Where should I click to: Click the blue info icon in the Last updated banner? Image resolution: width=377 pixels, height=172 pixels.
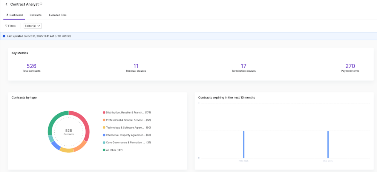pyautogui.click(x=4, y=36)
